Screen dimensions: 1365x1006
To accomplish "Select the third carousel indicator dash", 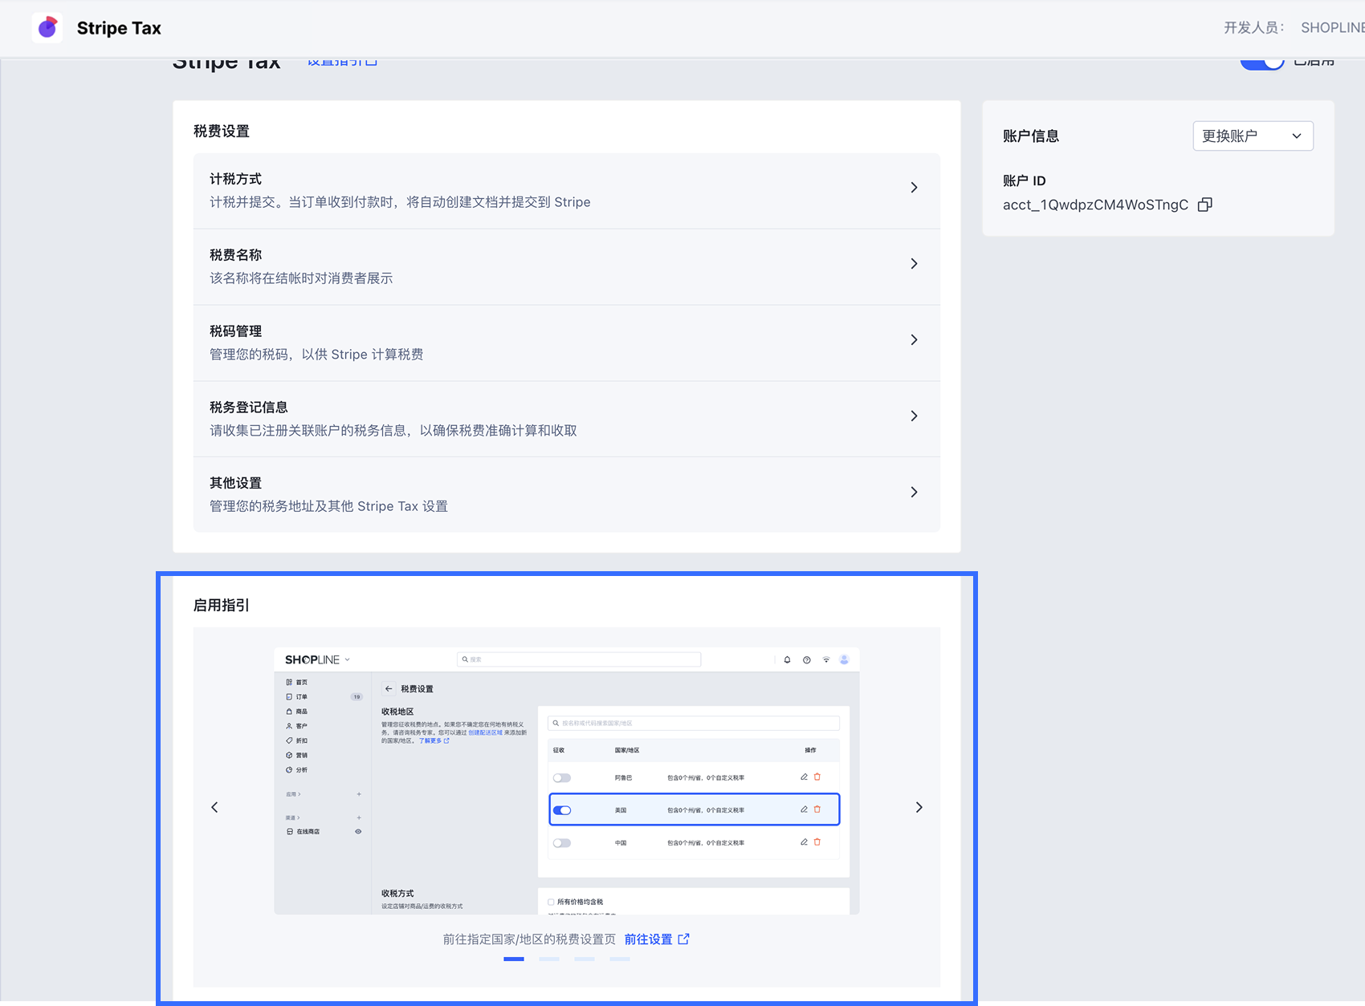I will [585, 959].
